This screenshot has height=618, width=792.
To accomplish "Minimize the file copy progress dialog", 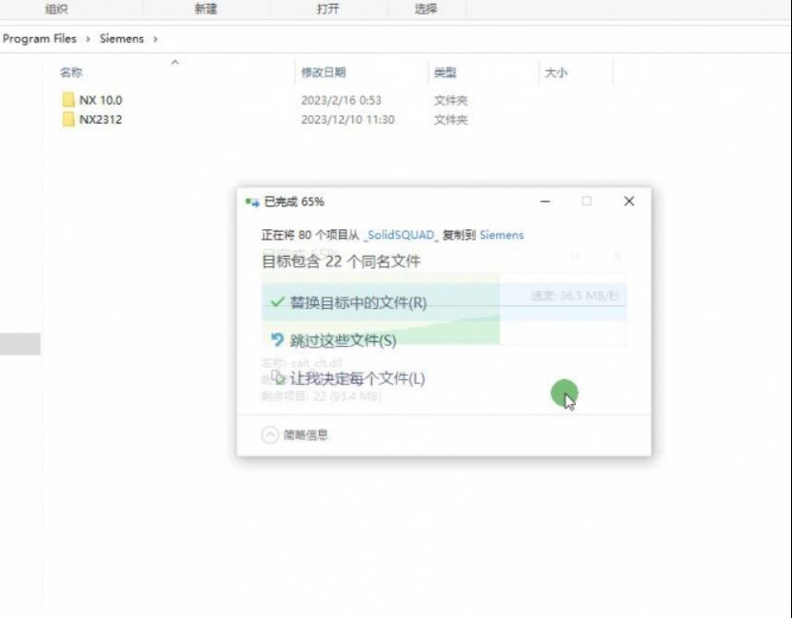I will point(545,202).
